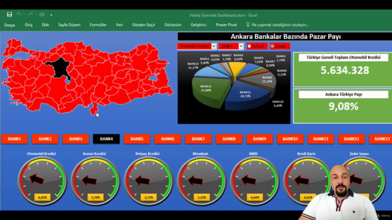392x220 pixels.
Task: Click the 'Ankara Bankalar Bazında Pazar Payı' title
Action: point(285,37)
